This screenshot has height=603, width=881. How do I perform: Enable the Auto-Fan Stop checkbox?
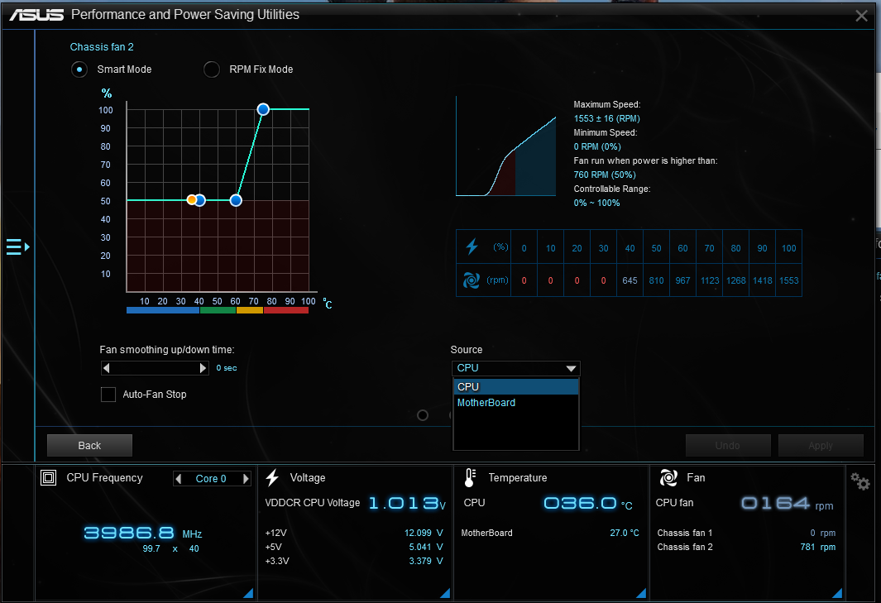coord(108,395)
